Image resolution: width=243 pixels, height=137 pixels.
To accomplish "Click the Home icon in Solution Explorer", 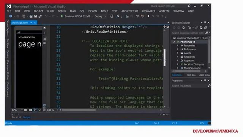I will click(x=183, y=28).
